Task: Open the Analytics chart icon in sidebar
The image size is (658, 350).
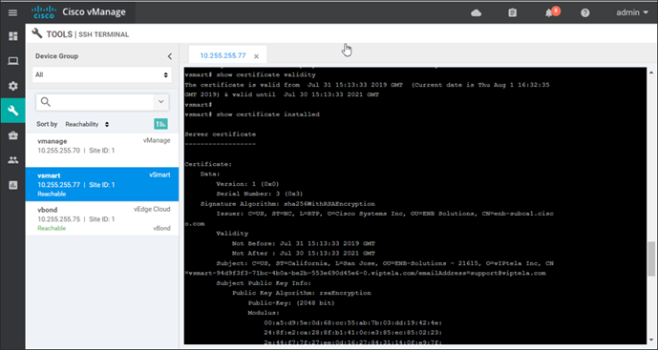Action: coord(13,185)
